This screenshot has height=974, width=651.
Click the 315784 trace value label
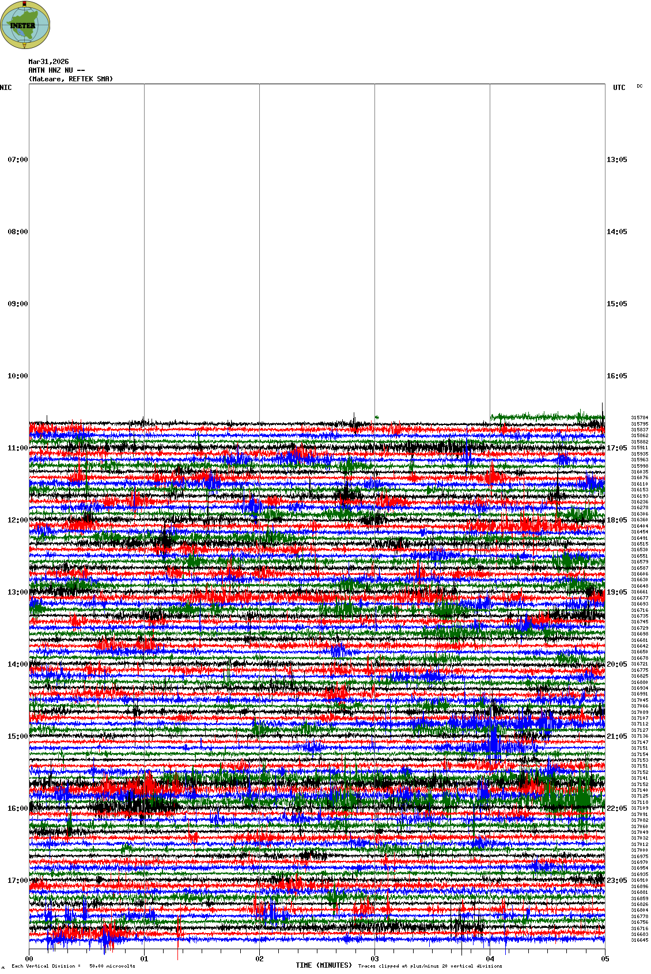pyautogui.click(x=639, y=418)
